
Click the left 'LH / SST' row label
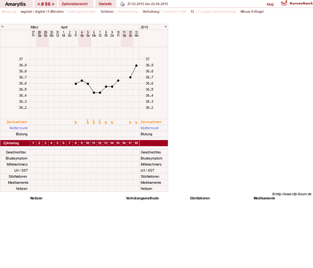point(21,170)
